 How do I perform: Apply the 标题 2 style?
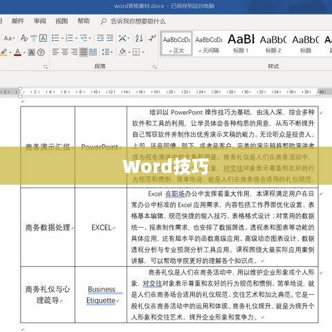tap(273, 44)
